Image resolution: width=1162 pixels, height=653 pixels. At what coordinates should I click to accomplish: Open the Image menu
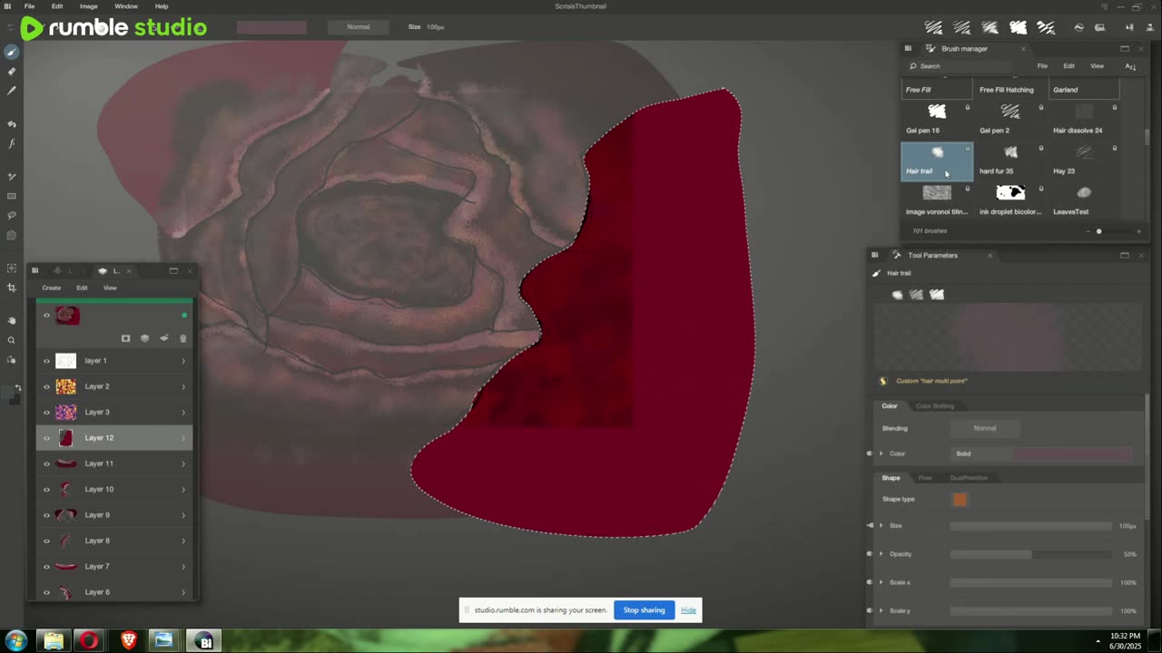click(89, 6)
